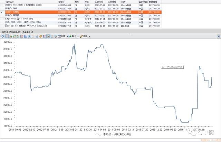Click the red dashed icon after the green chart icon

(x=22, y=36)
